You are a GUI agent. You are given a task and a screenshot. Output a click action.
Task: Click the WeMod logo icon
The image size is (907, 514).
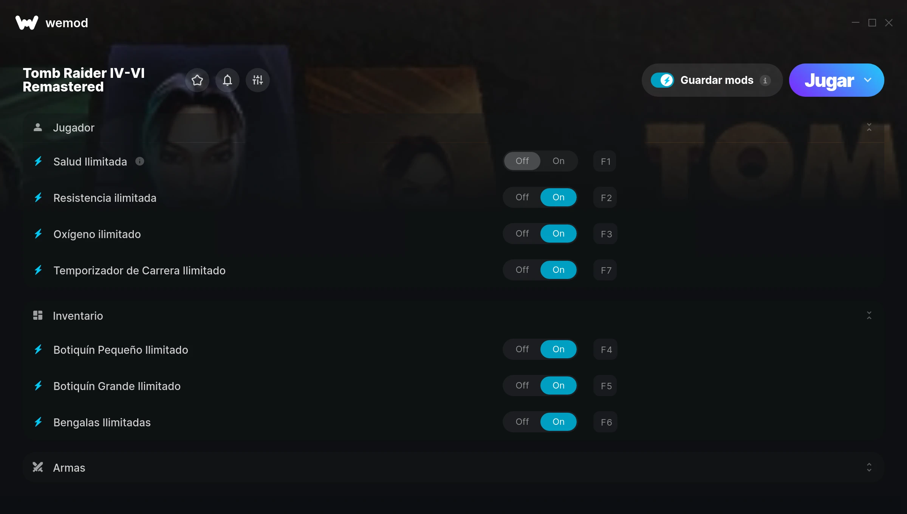tap(27, 23)
